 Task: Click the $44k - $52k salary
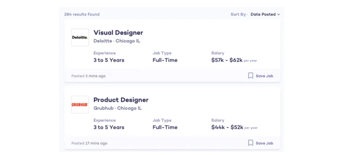coord(227,127)
